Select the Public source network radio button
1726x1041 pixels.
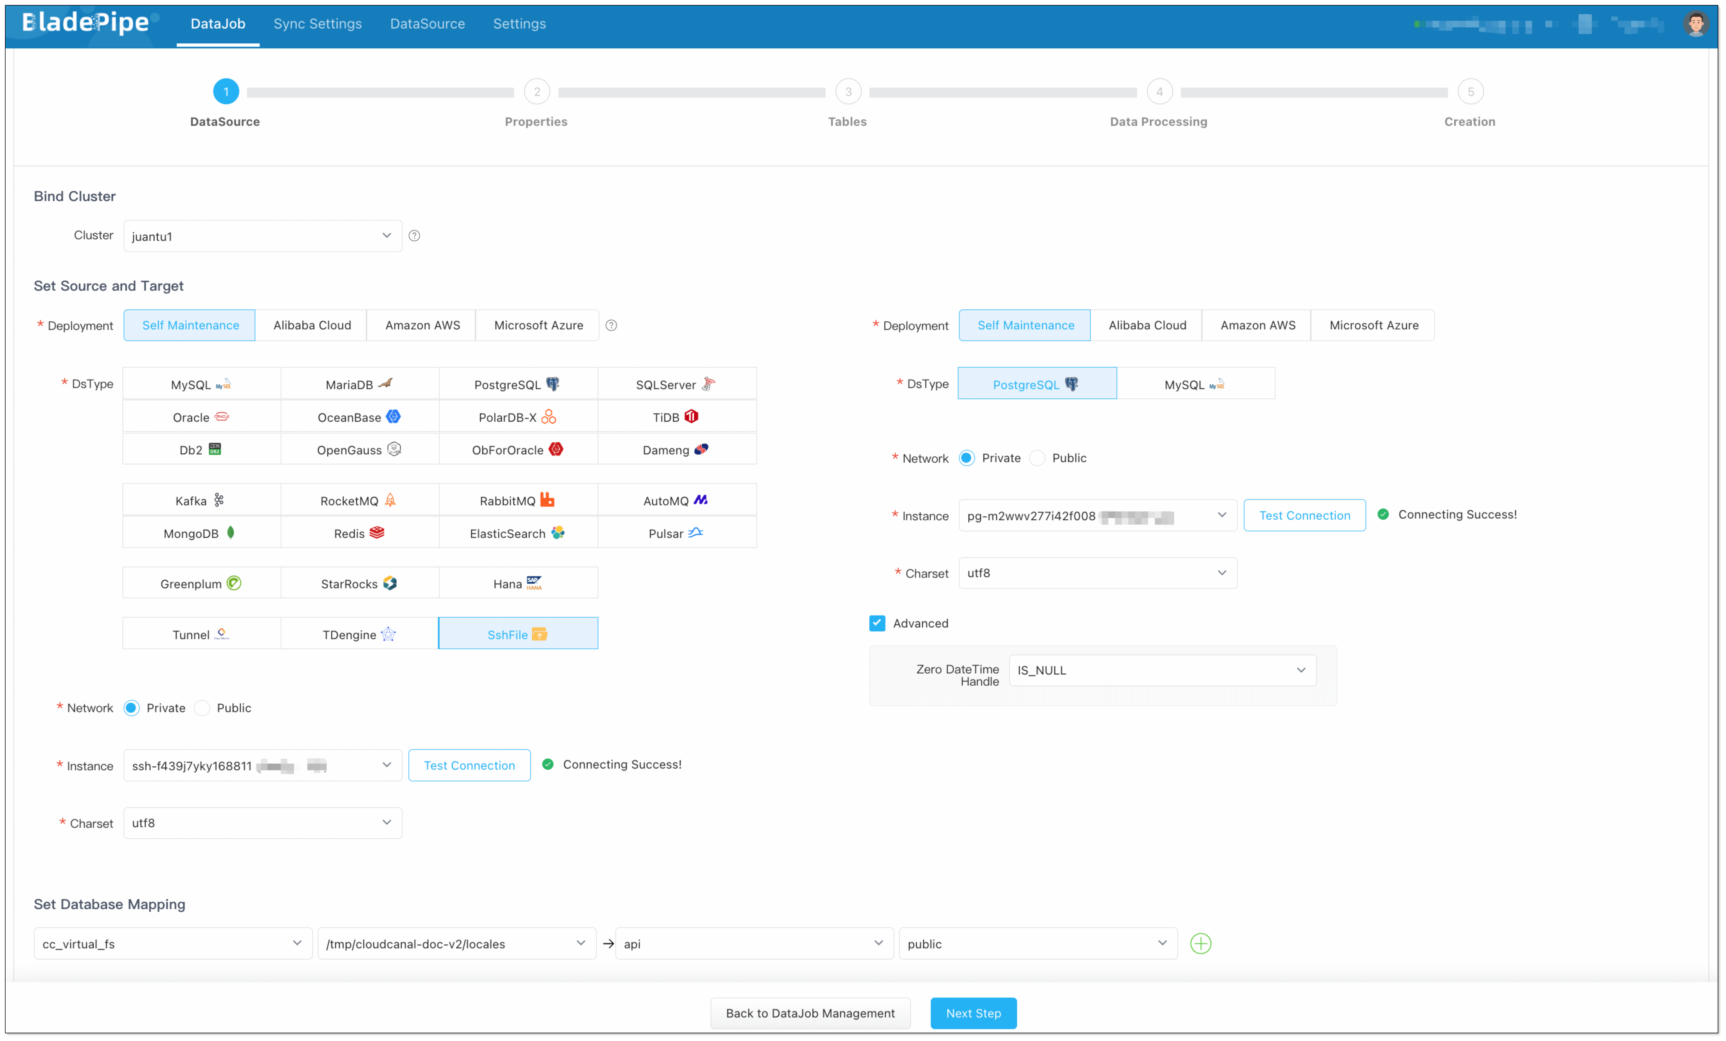click(x=202, y=708)
